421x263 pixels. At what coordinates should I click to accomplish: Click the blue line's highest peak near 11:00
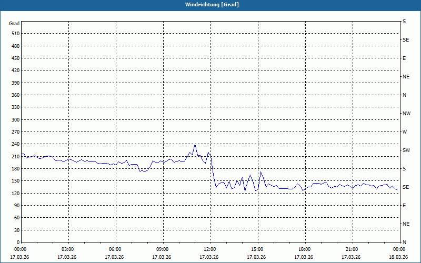pyautogui.click(x=195, y=144)
